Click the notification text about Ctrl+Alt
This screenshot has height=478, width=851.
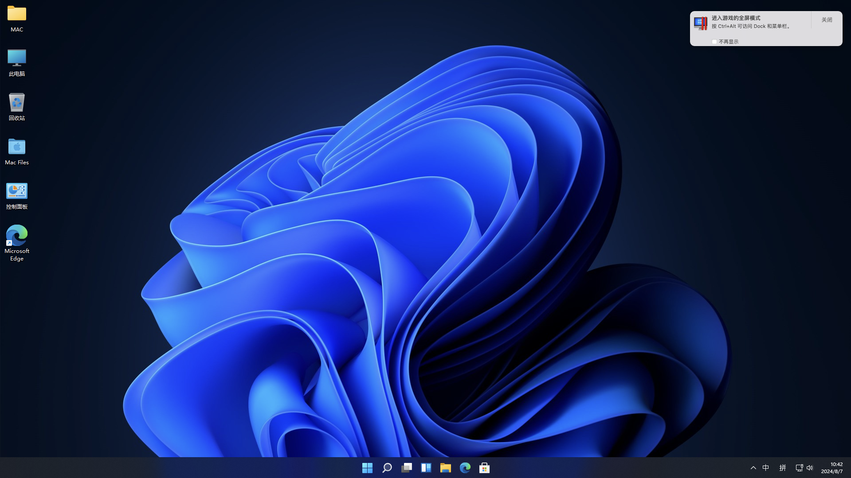click(752, 26)
